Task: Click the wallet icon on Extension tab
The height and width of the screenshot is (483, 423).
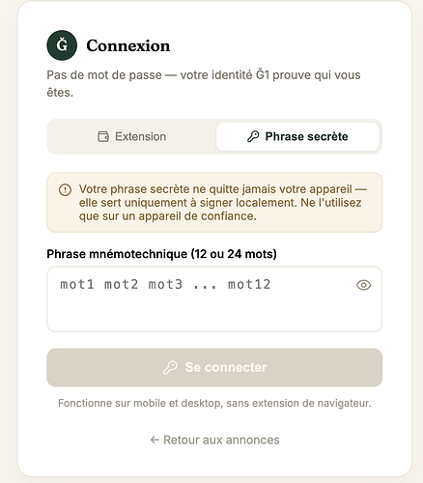Action: (103, 136)
